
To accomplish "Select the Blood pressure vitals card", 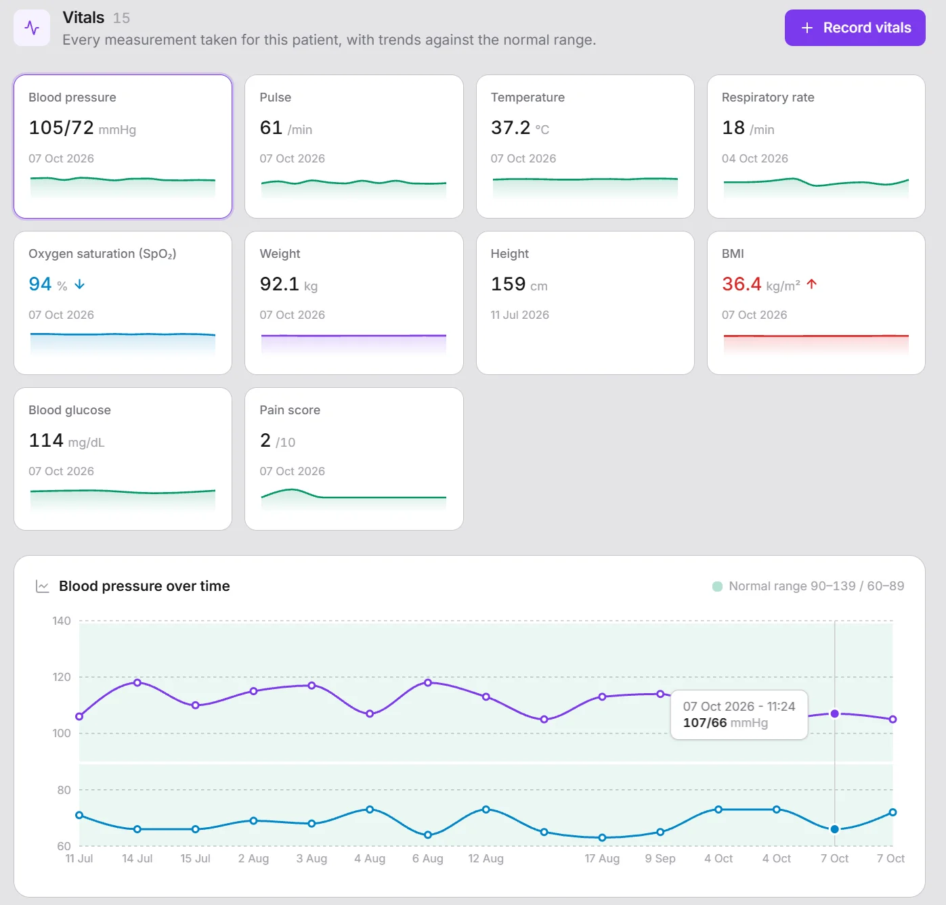I will (x=123, y=146).
